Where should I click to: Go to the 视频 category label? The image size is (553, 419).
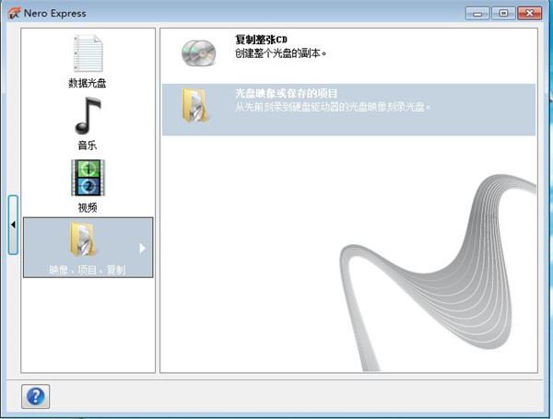(x=87, y=208)
